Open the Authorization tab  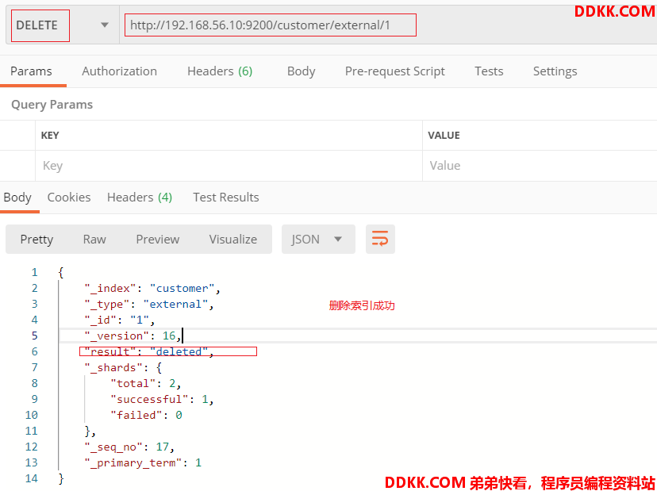tap(119, 71)
